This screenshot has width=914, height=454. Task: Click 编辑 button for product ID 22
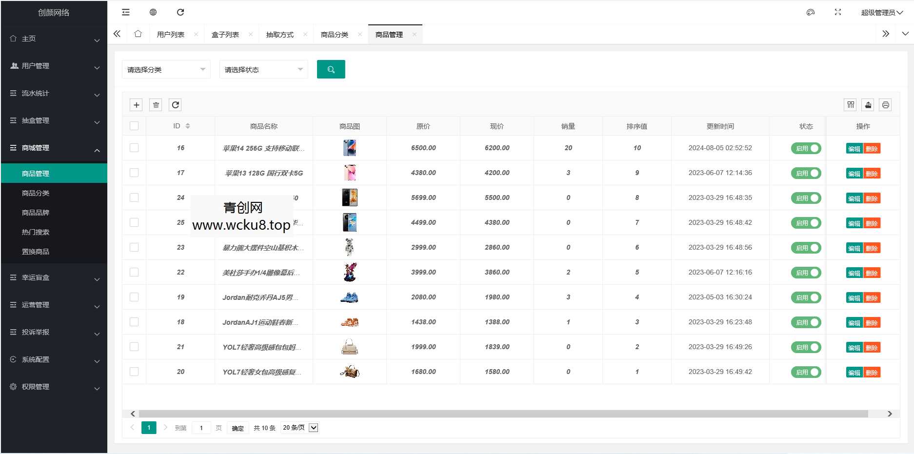854,273
